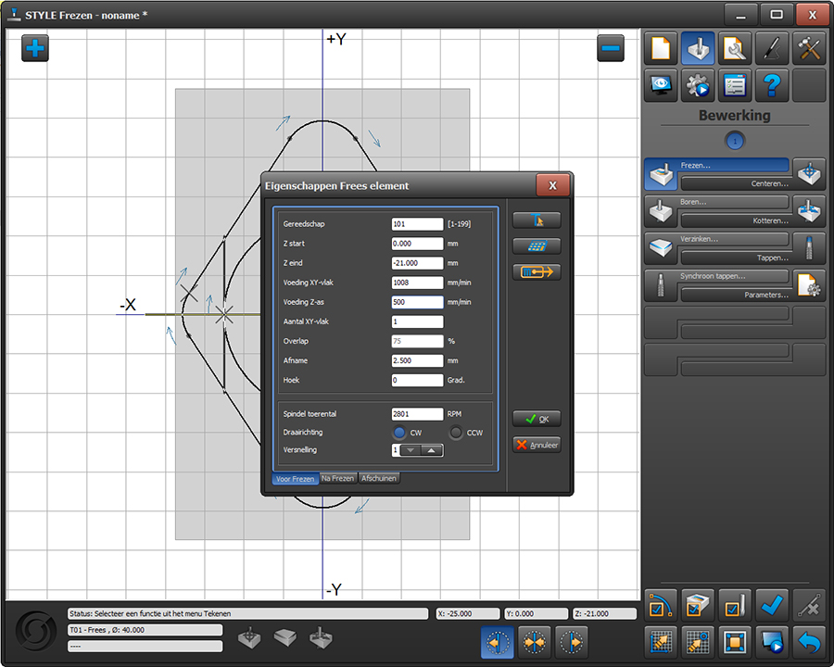Select CW rotation direction radio button
This screenshot has height=667, width=834.
399,433
